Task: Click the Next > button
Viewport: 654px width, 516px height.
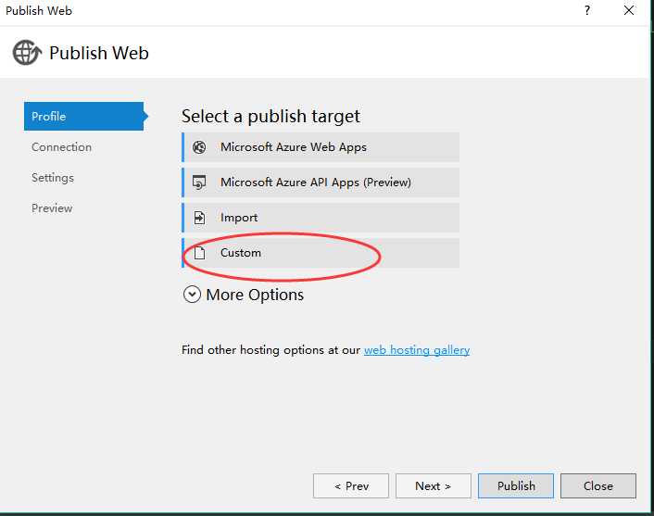Action: 433,486
